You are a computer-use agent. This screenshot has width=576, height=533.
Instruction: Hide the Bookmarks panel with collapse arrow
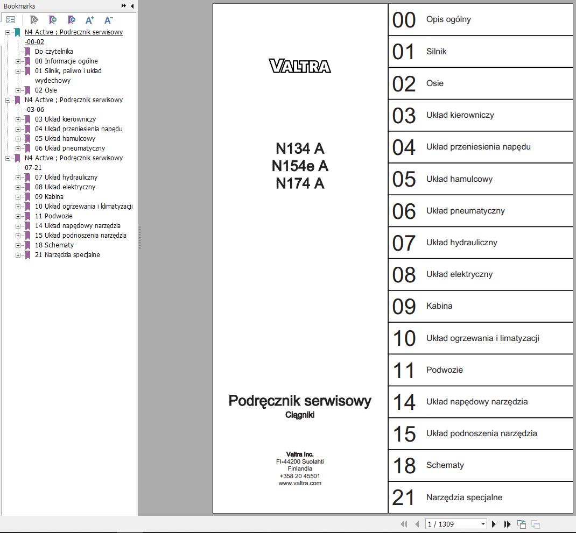tap(132, 6)
